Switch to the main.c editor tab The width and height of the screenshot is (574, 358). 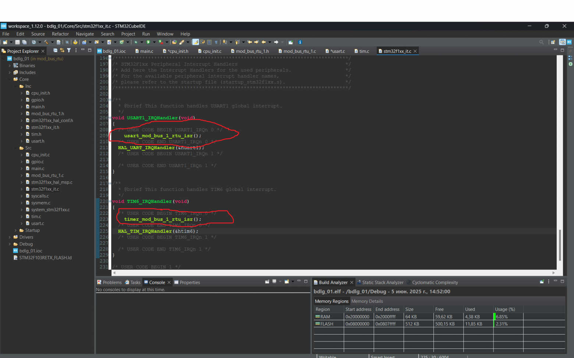pyautogui.click(x=146, y=51)
